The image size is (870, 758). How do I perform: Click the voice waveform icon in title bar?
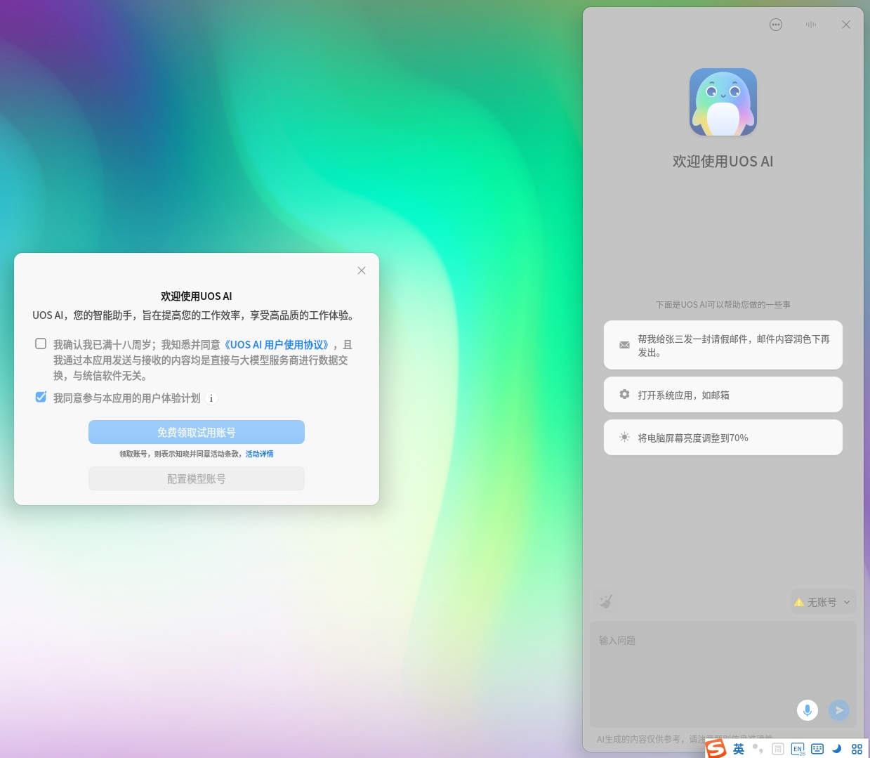[811, 25]
